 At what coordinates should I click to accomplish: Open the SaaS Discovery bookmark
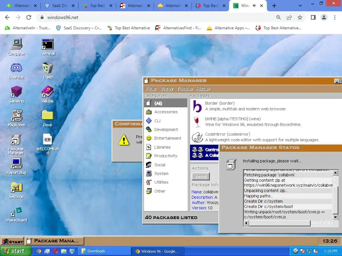(79, 28)
